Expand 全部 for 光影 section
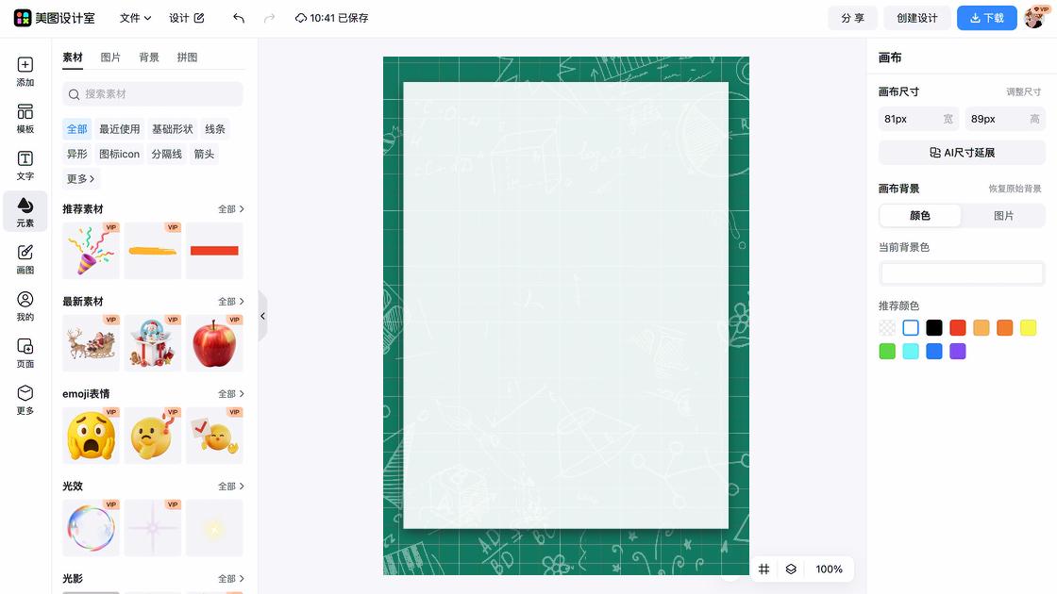This screenshot has height=594, width=1057. click(x=231, y=579)
